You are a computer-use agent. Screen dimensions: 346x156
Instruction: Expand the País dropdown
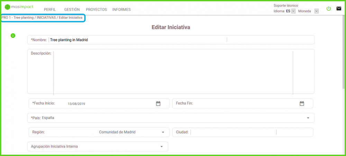point(308,118)
